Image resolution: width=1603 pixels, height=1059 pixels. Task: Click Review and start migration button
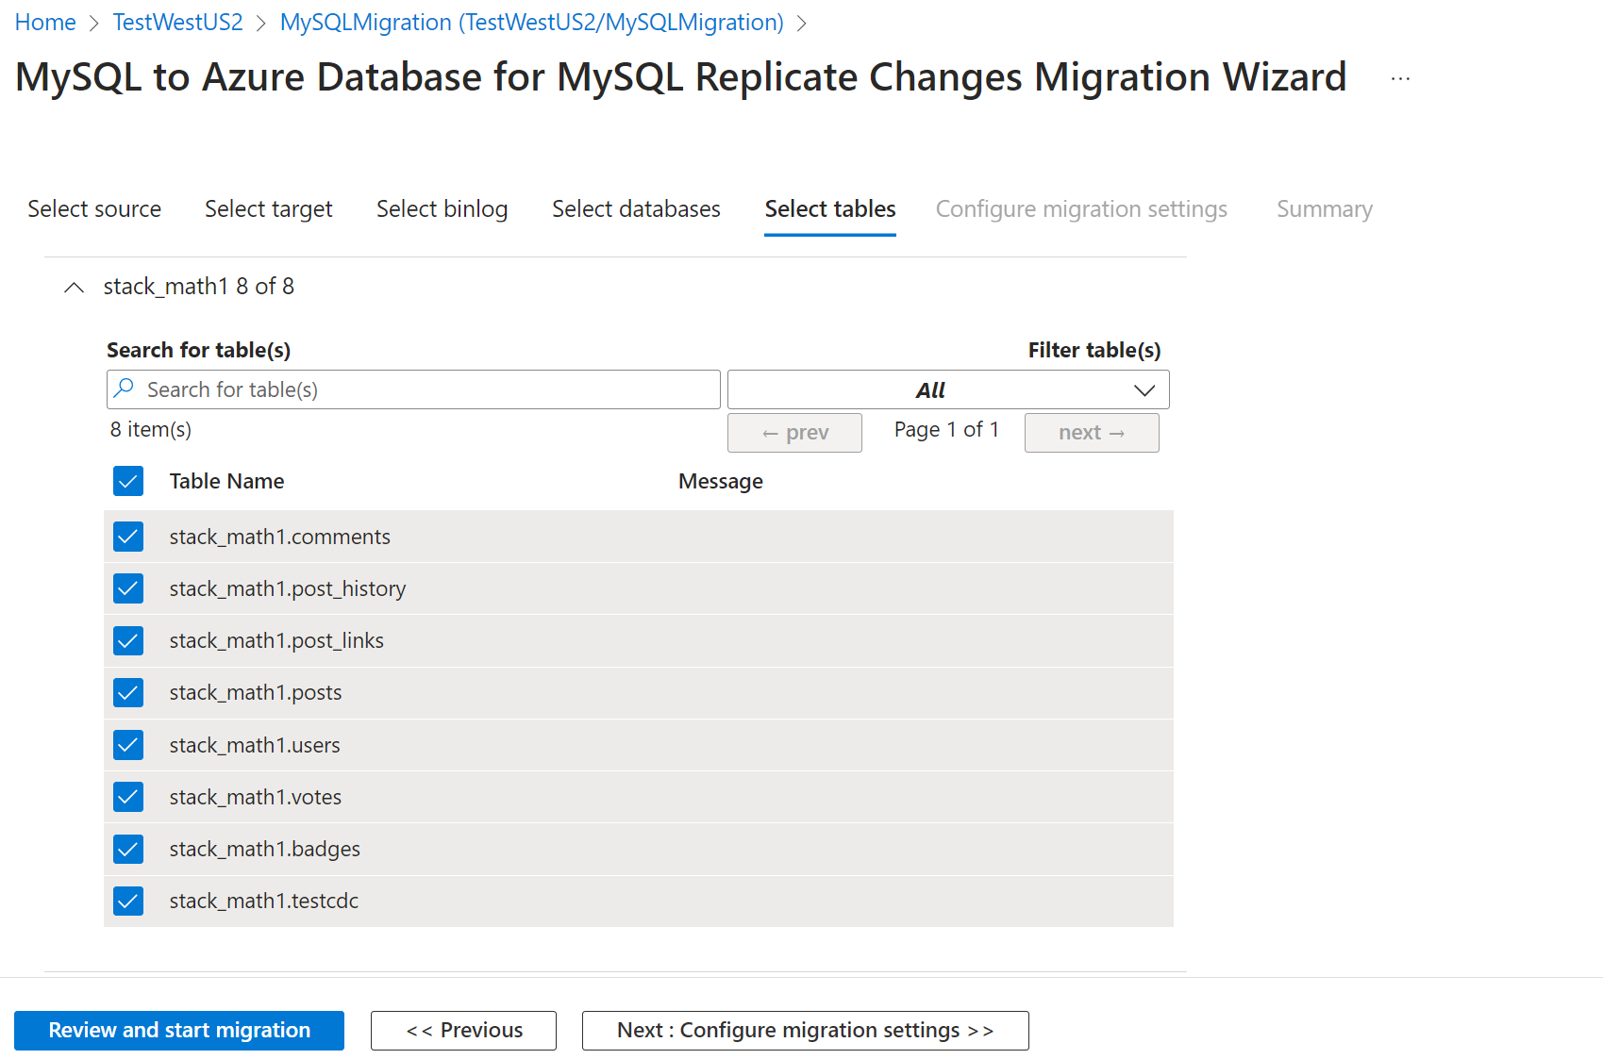(179, 1030)
